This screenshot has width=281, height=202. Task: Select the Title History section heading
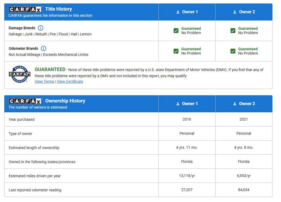point(58,9)
